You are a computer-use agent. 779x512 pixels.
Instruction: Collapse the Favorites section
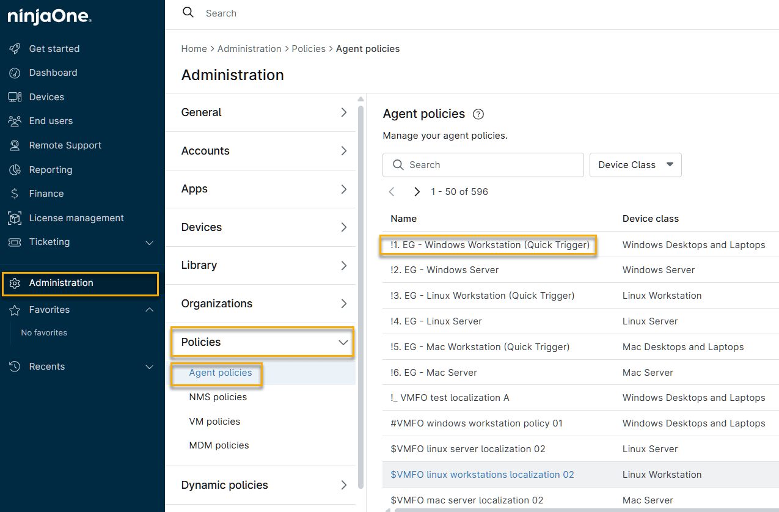point(149,310)
